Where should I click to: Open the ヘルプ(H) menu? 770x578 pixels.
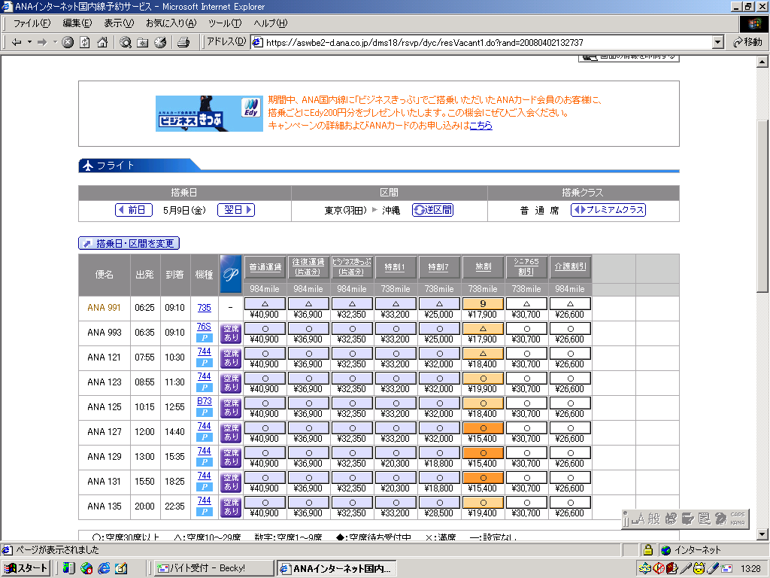click(271, 23)
